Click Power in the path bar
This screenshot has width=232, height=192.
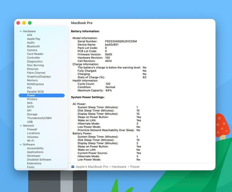135,167
